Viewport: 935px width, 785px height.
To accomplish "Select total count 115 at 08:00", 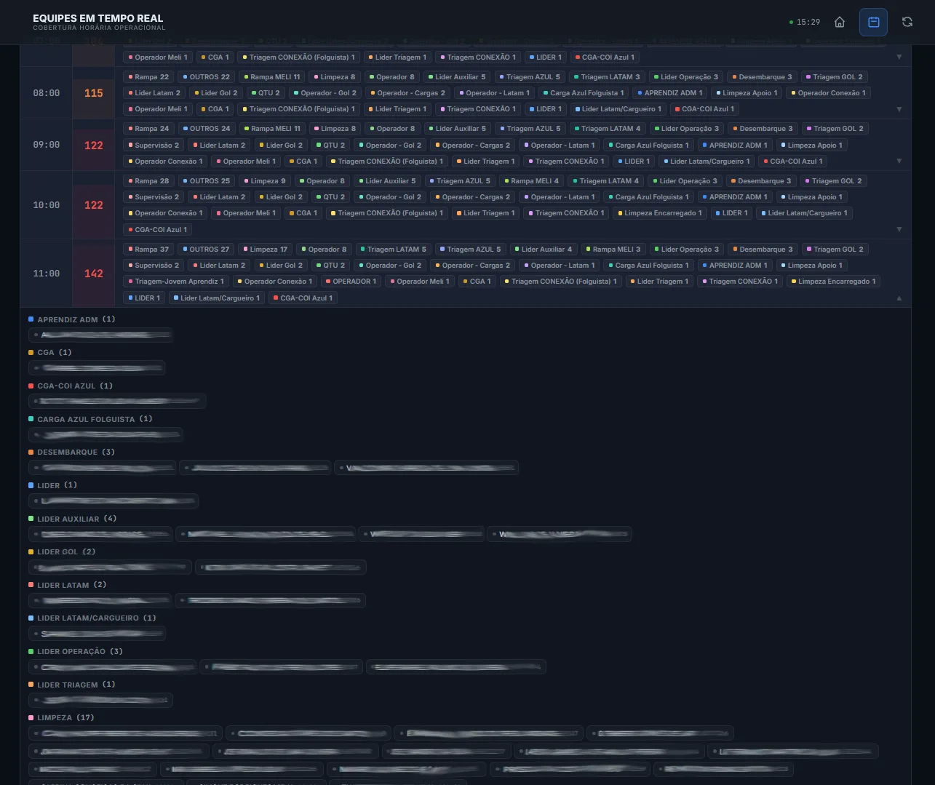I will (x=94, y=93).
